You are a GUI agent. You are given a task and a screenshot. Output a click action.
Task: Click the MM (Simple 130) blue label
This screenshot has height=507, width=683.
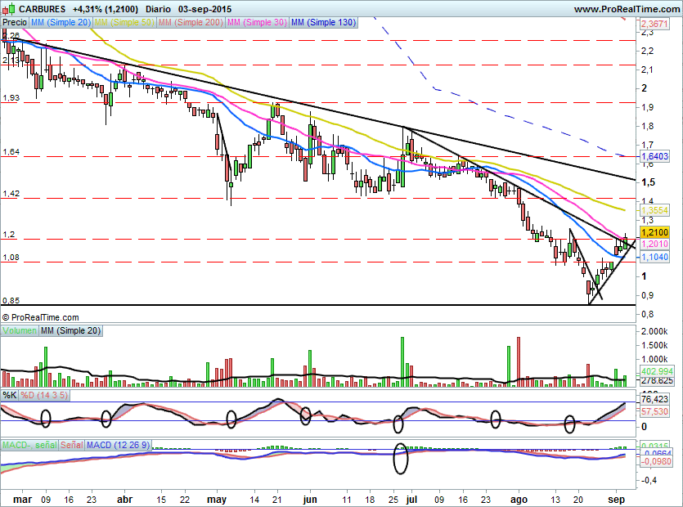coord(323,23)
